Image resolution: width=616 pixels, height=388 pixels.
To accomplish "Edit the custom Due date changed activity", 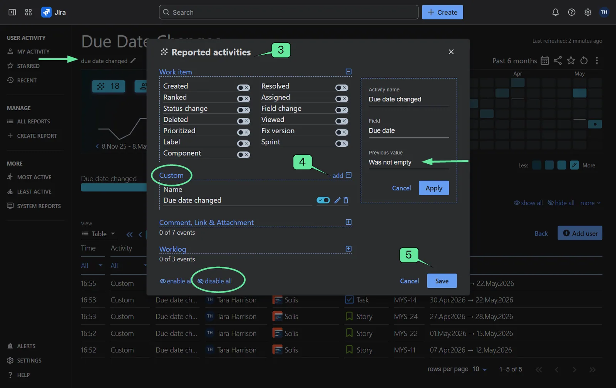I will tap(337, 200).
